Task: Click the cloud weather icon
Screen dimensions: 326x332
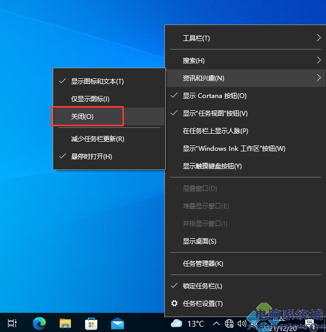Action: coord(177,323)
